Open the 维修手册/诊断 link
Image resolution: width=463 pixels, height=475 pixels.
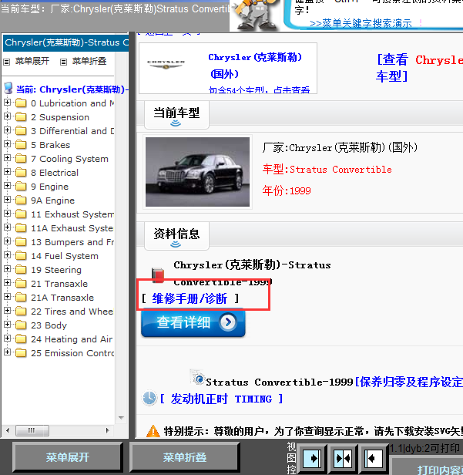tap(190, 298)
